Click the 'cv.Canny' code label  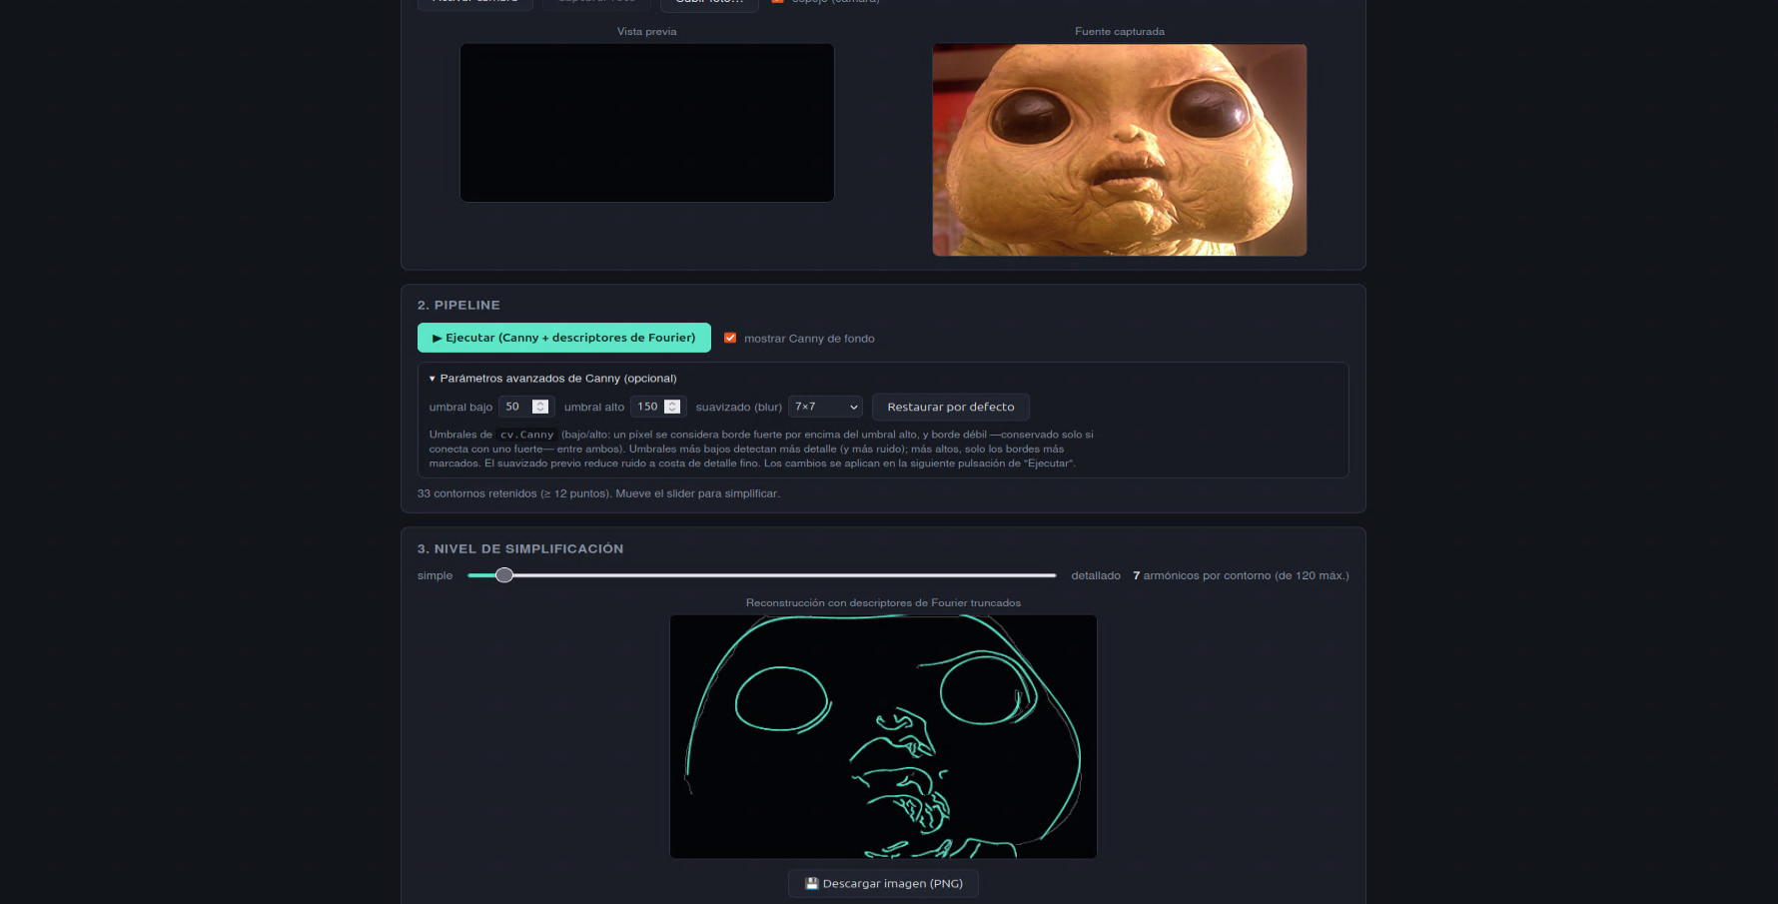click(x=526, y=435)
